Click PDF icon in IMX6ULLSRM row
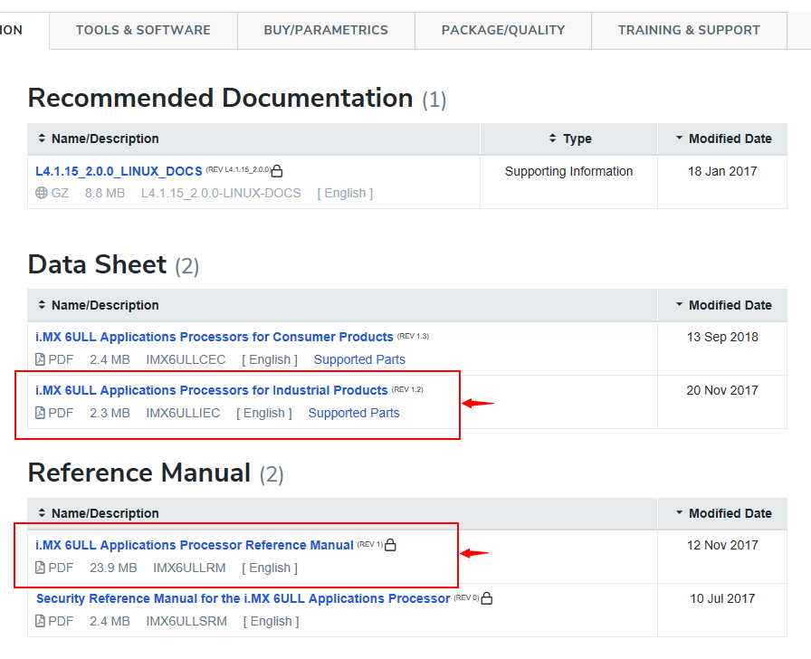811x659 pixels. pos(40,621)
